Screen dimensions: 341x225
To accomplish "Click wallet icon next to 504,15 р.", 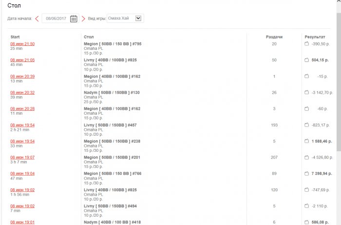I will [x=306, y=60].
